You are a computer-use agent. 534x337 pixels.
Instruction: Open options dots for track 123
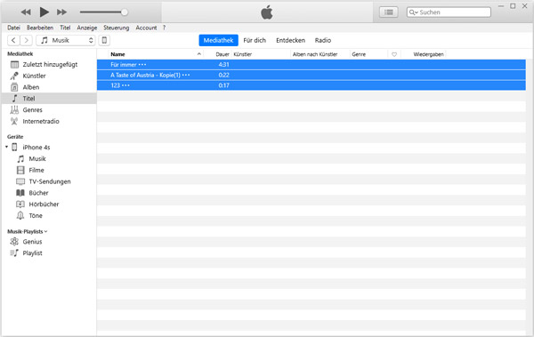(125, 85)
